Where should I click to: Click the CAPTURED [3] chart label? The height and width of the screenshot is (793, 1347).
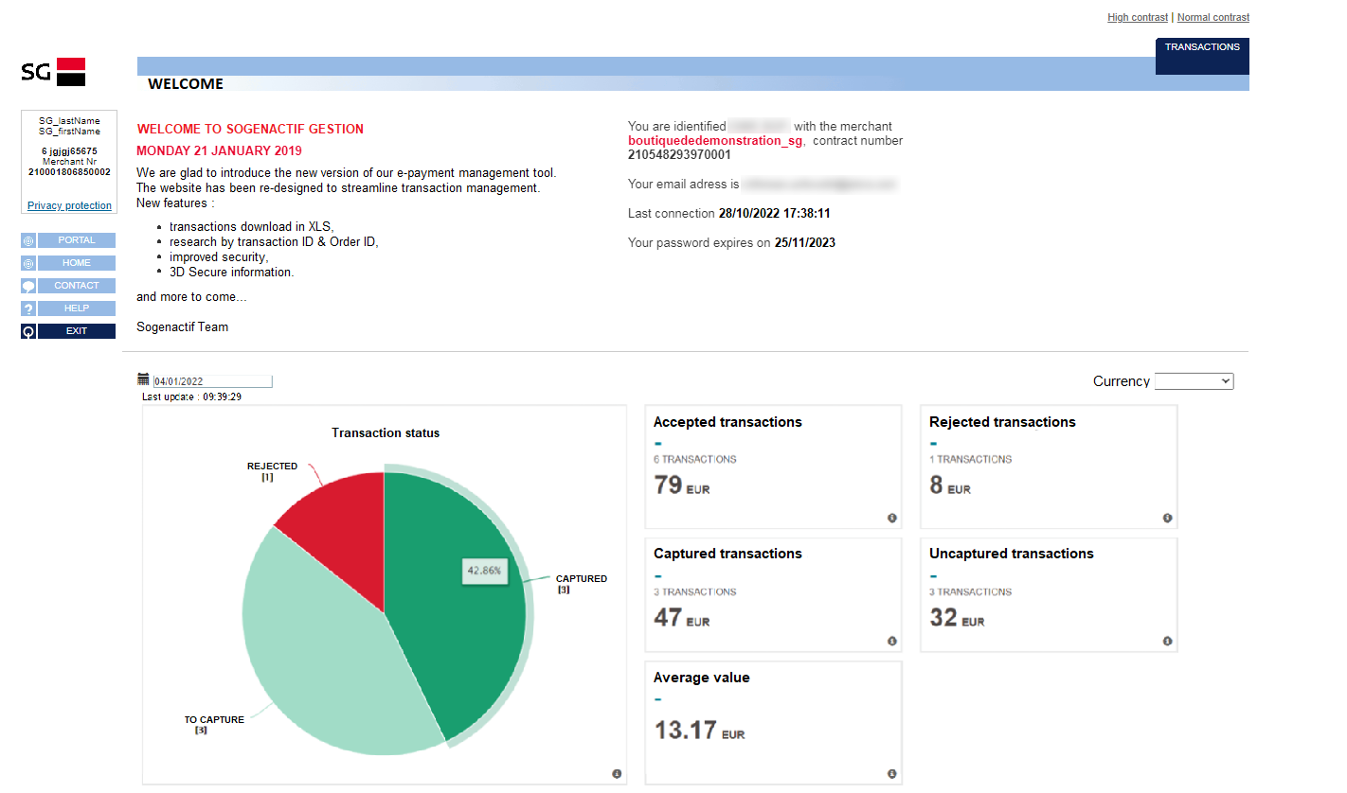[582, 584]
